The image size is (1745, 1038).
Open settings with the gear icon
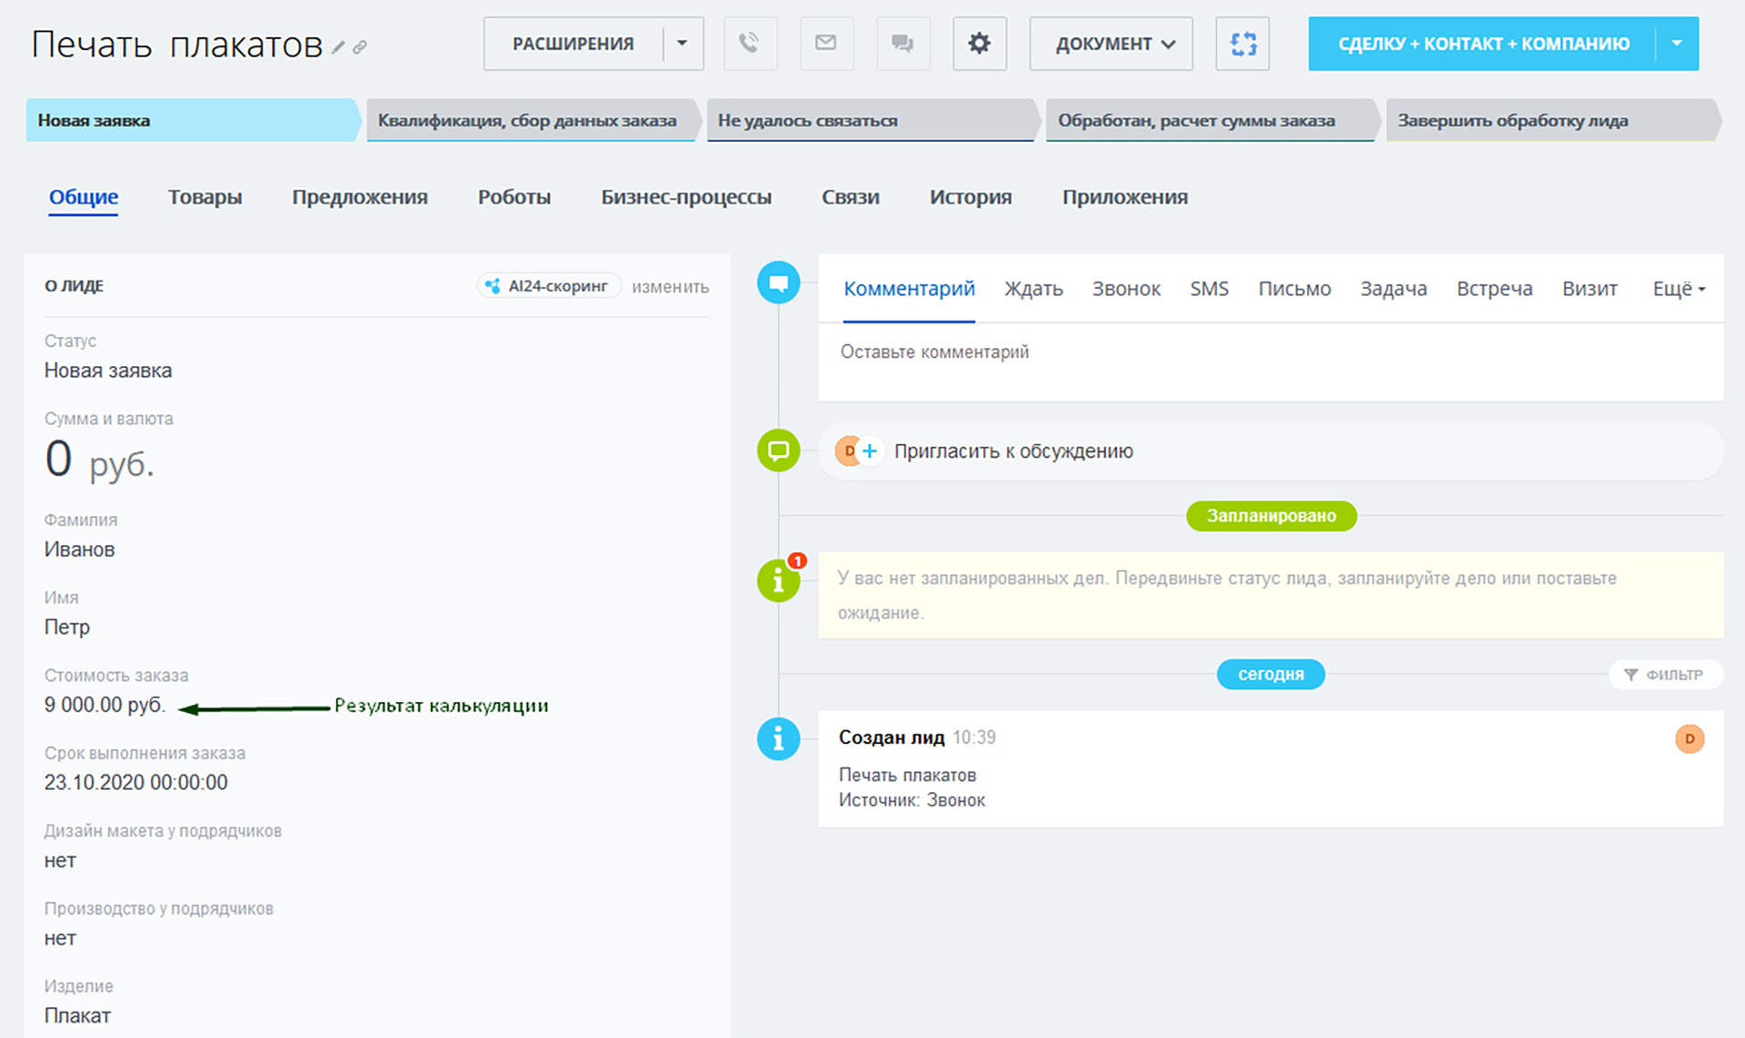[979, 43]
